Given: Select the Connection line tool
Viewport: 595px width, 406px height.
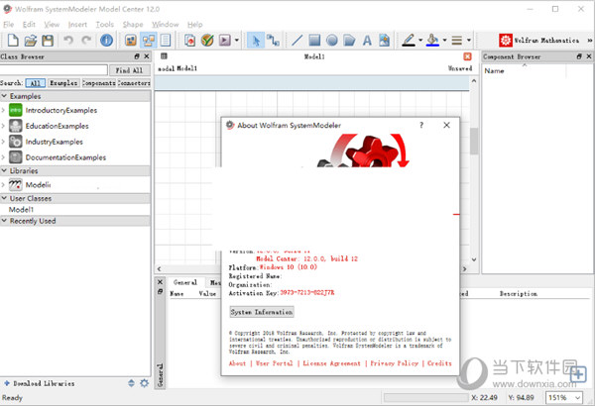Looking at the screenshot, I should coord(273,40).
